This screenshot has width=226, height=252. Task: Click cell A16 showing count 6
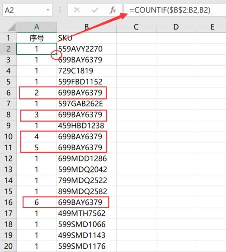tap(37, 202)
